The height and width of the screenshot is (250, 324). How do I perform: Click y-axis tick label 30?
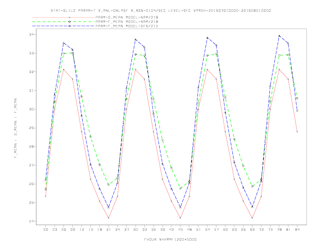(32, 109)
